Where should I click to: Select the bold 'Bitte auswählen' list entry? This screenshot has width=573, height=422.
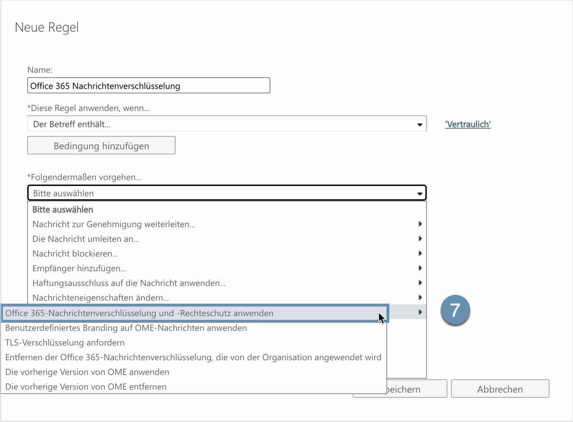coord(227,210)
